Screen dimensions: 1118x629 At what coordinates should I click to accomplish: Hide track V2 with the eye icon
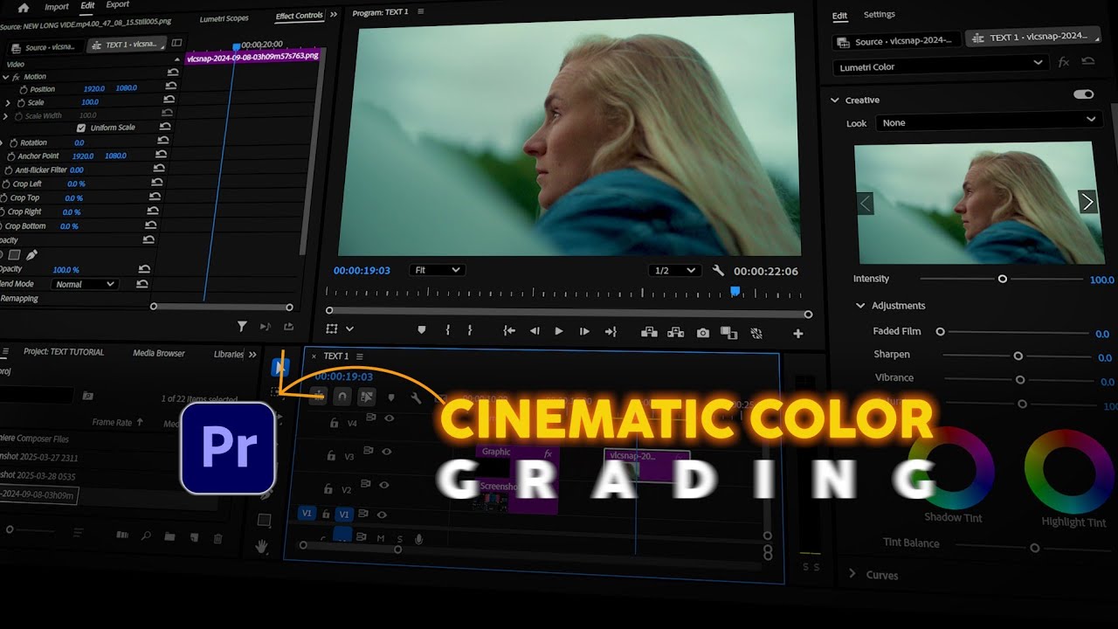point(384,485)
